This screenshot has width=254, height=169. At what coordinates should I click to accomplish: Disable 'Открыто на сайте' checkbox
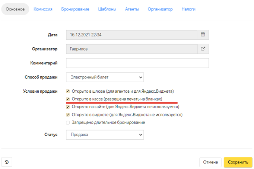coord(68,107)
